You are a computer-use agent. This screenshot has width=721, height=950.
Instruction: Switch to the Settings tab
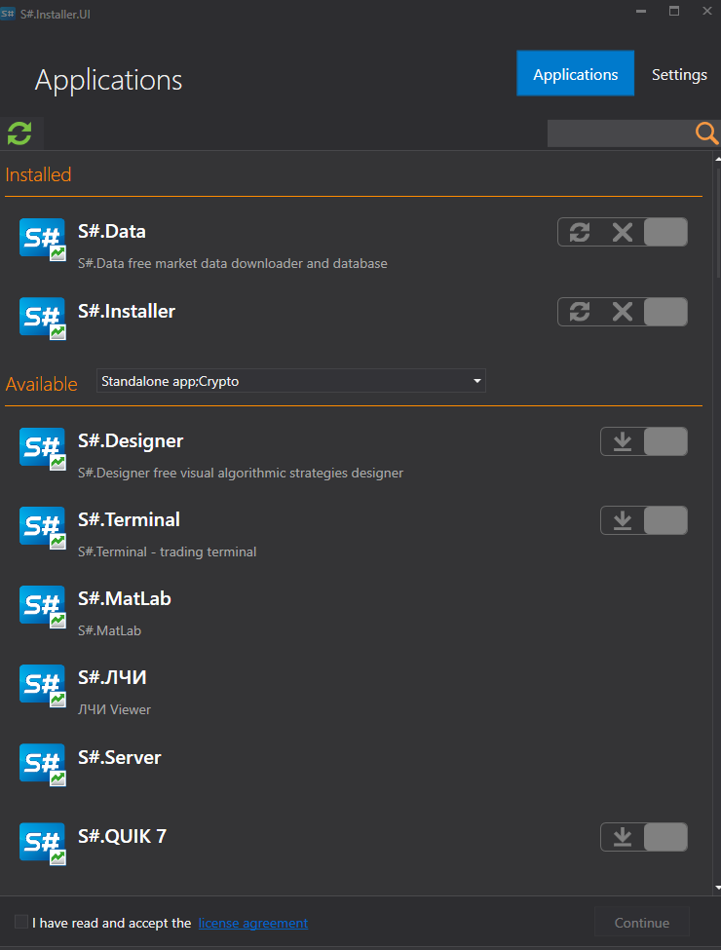pyautogui.click(x=679, y=74)
